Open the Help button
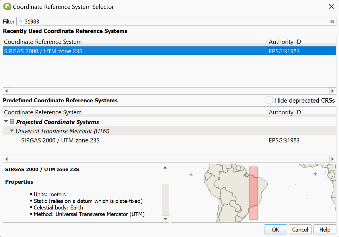 click(x=325, y=230)
